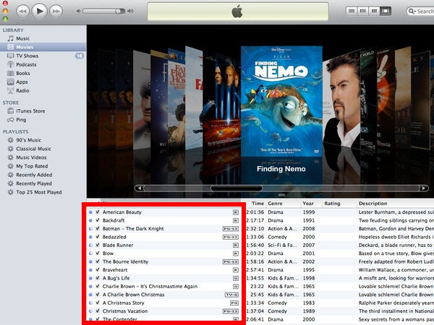Open the Apps library
This screenshot has width=434, height=325.
click(x=22, y=82)
